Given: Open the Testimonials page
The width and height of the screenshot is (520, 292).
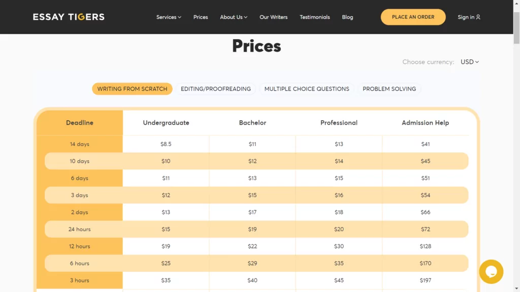Looking at the screenshot, I should [315, 17].
